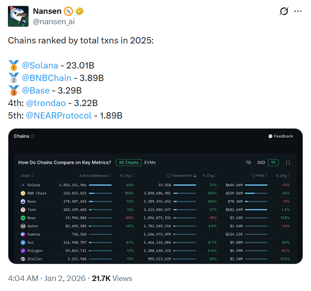The width and height of the screenshot is (311, 291).
Task: Click Solana's transactions progress bar
Action: tap(184, 185)
